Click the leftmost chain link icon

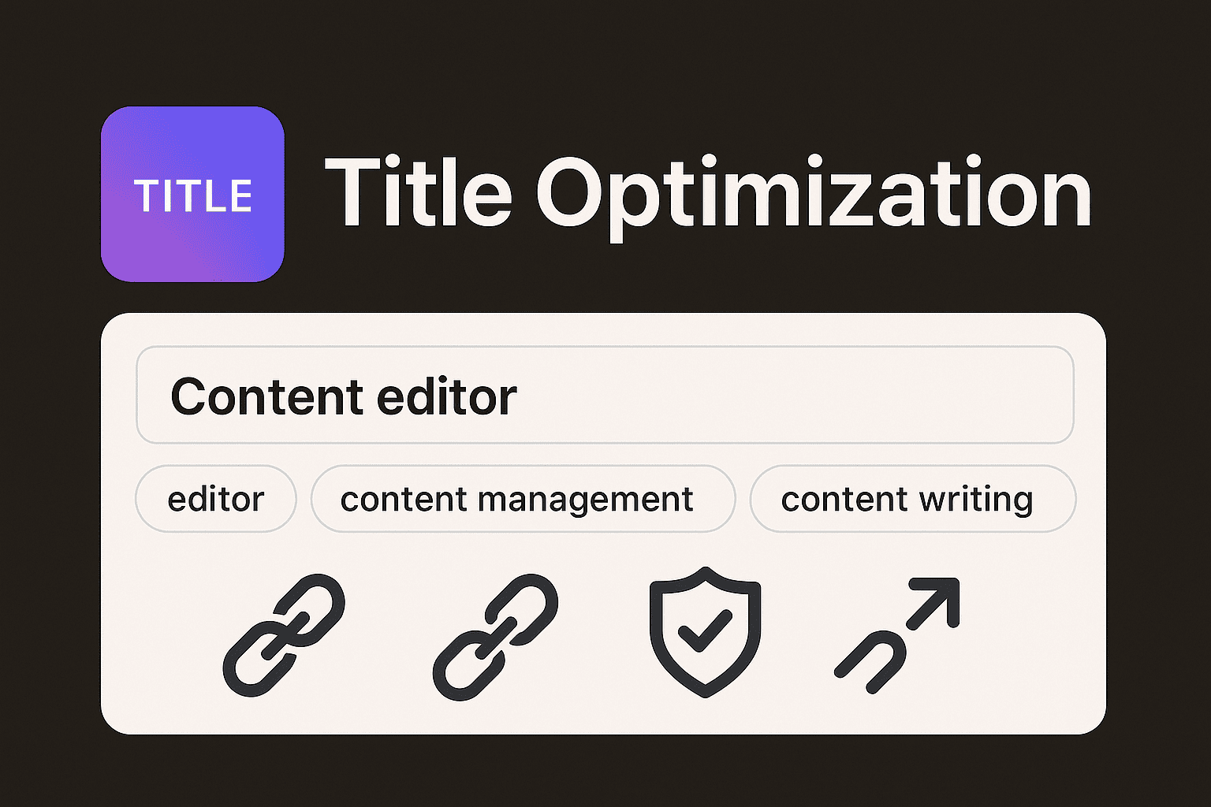click(284, 634)
